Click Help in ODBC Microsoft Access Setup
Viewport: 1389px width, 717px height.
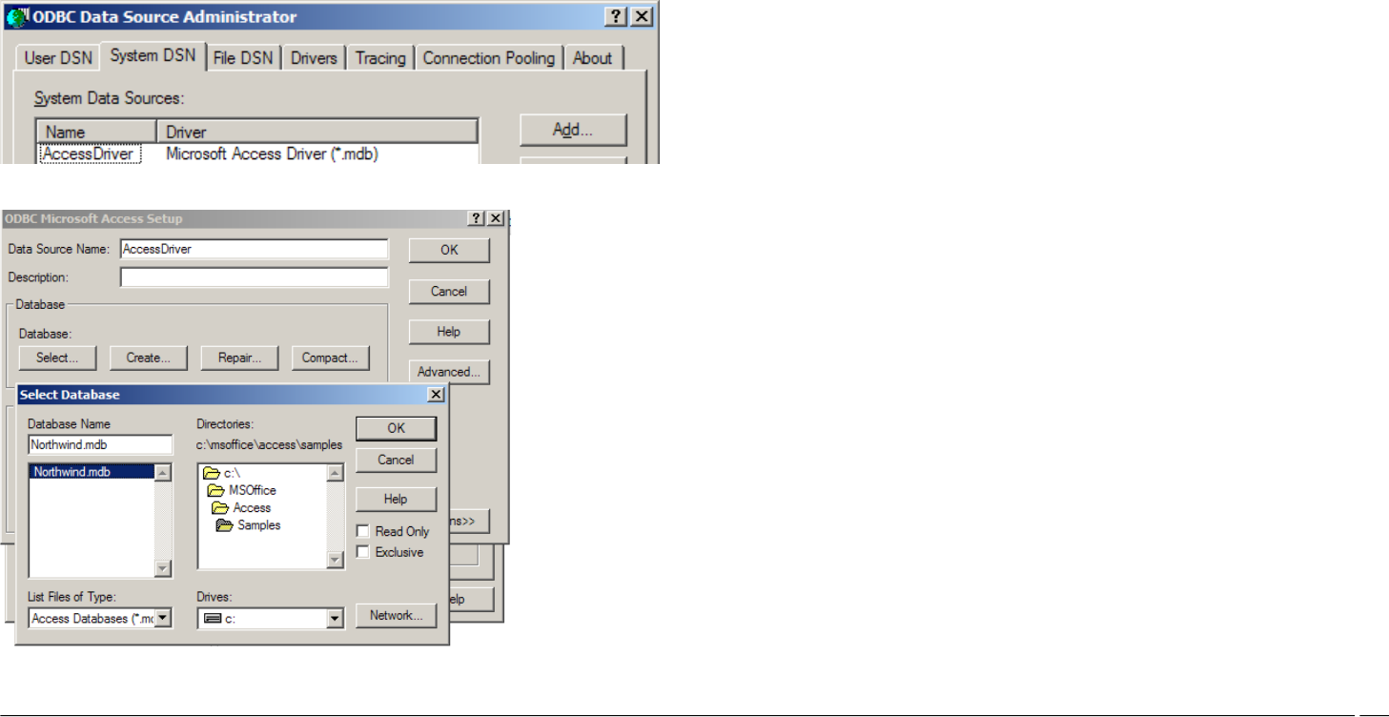click(x=449, y=332)
